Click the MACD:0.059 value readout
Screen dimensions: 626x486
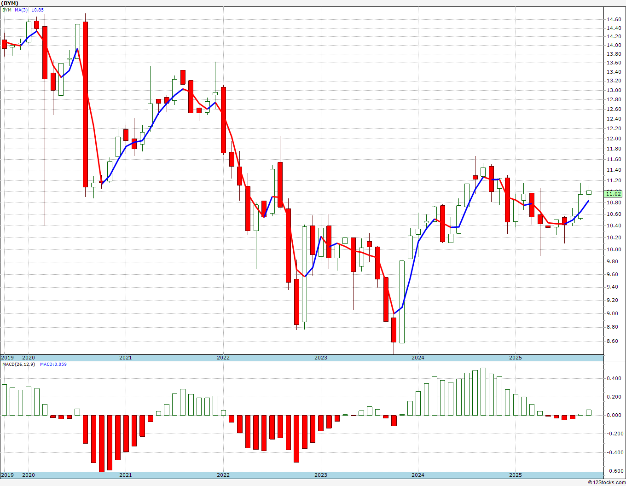click(53, 364)
